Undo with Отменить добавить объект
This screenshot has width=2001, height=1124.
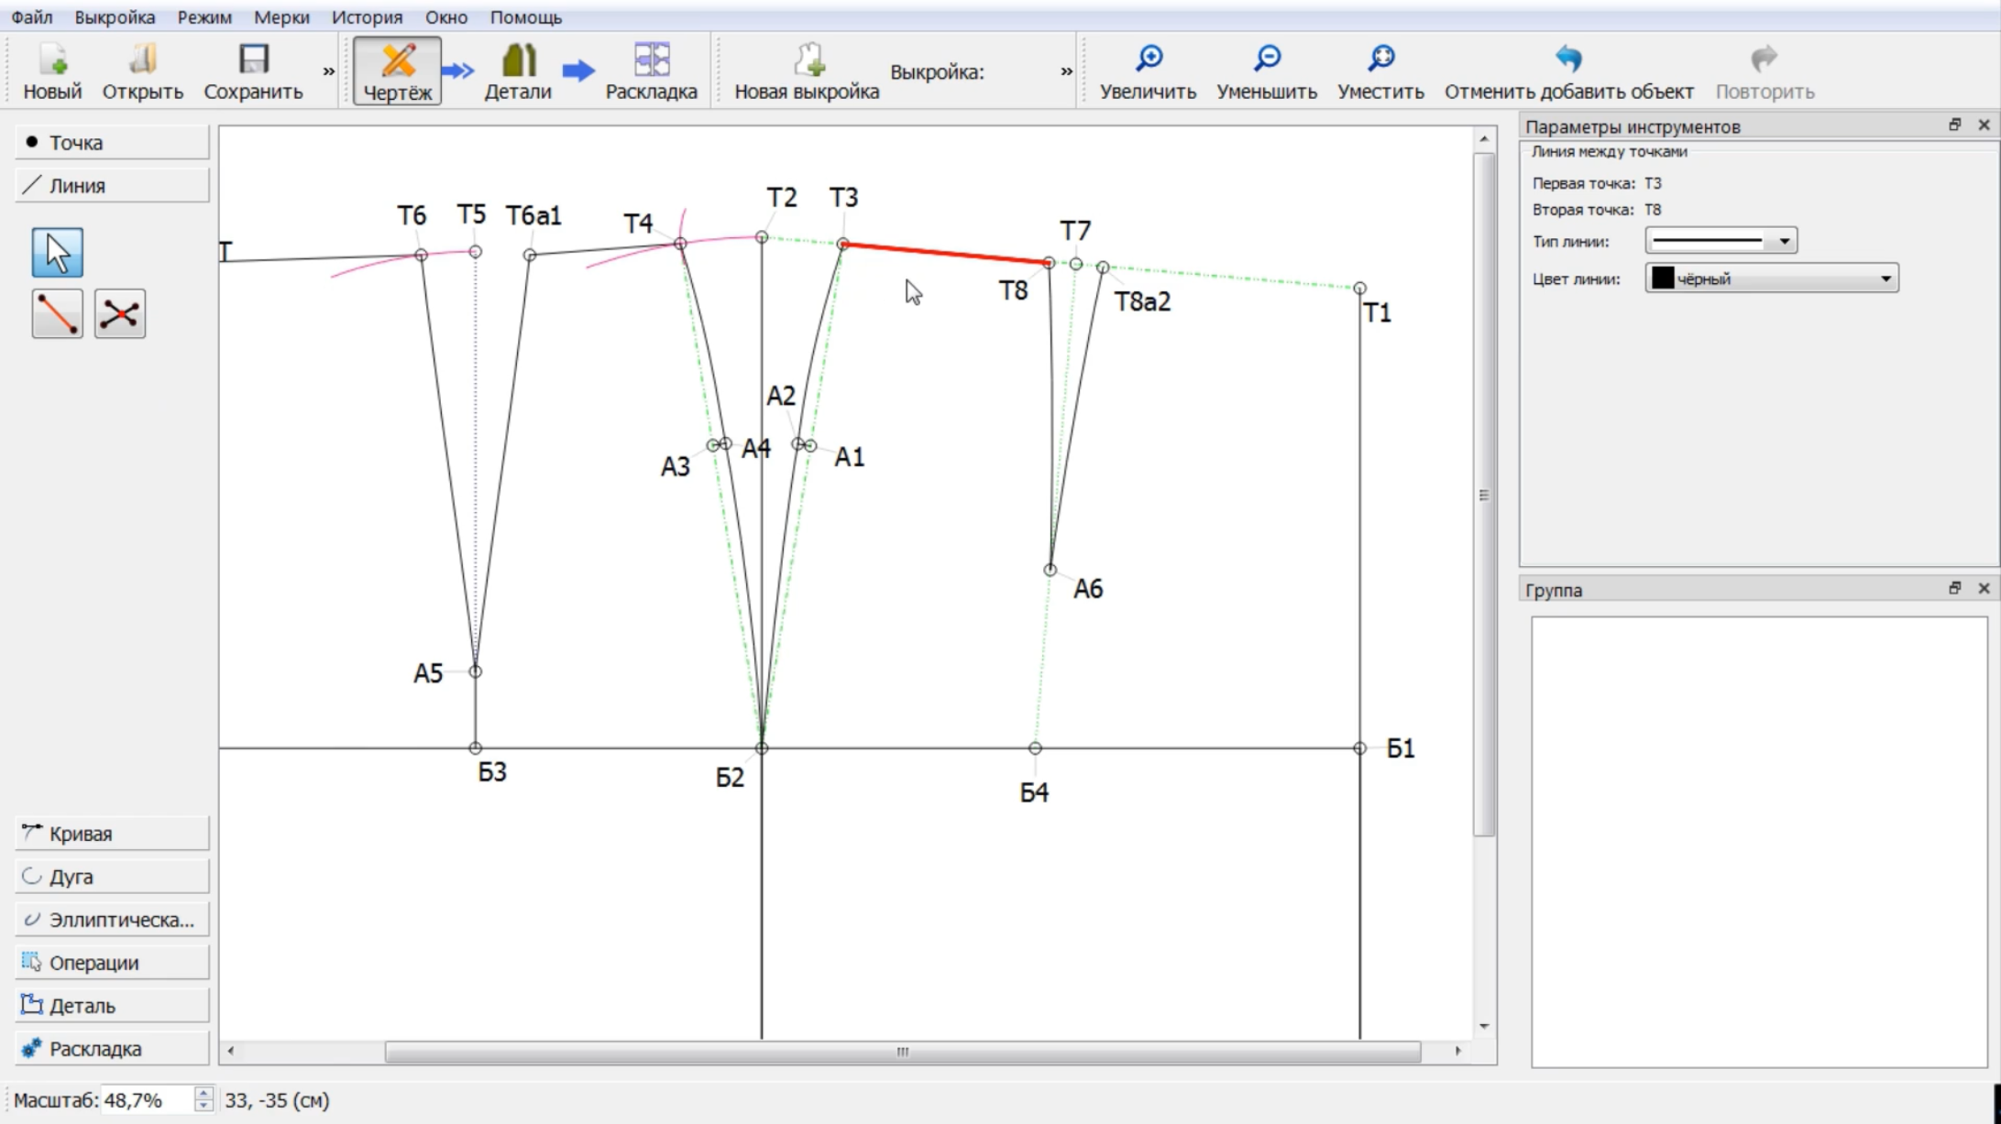tap(1568, 71)
